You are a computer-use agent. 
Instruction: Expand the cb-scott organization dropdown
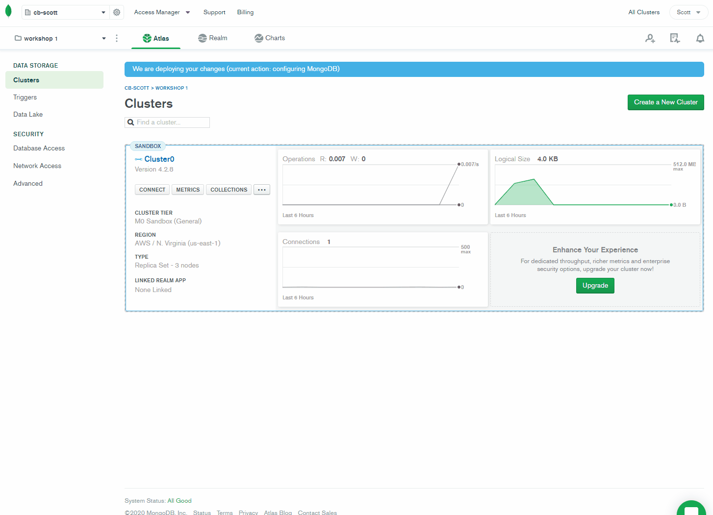pyautogui.click(x=66, y=12)
